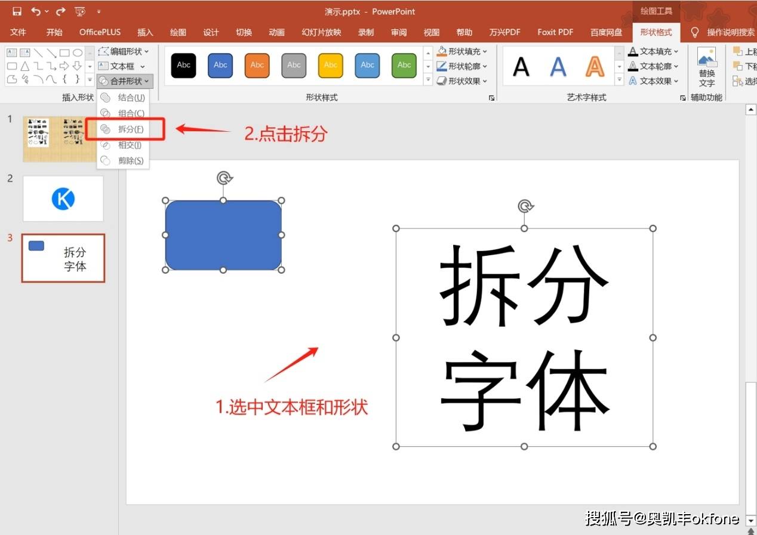The width and height of the screenshot is (757, 535).
Task: Choose the orange outlined A WordArt style
Action: click(595, 66)
